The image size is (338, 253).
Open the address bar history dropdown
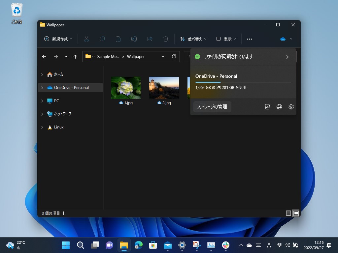[x=163, y=56]
